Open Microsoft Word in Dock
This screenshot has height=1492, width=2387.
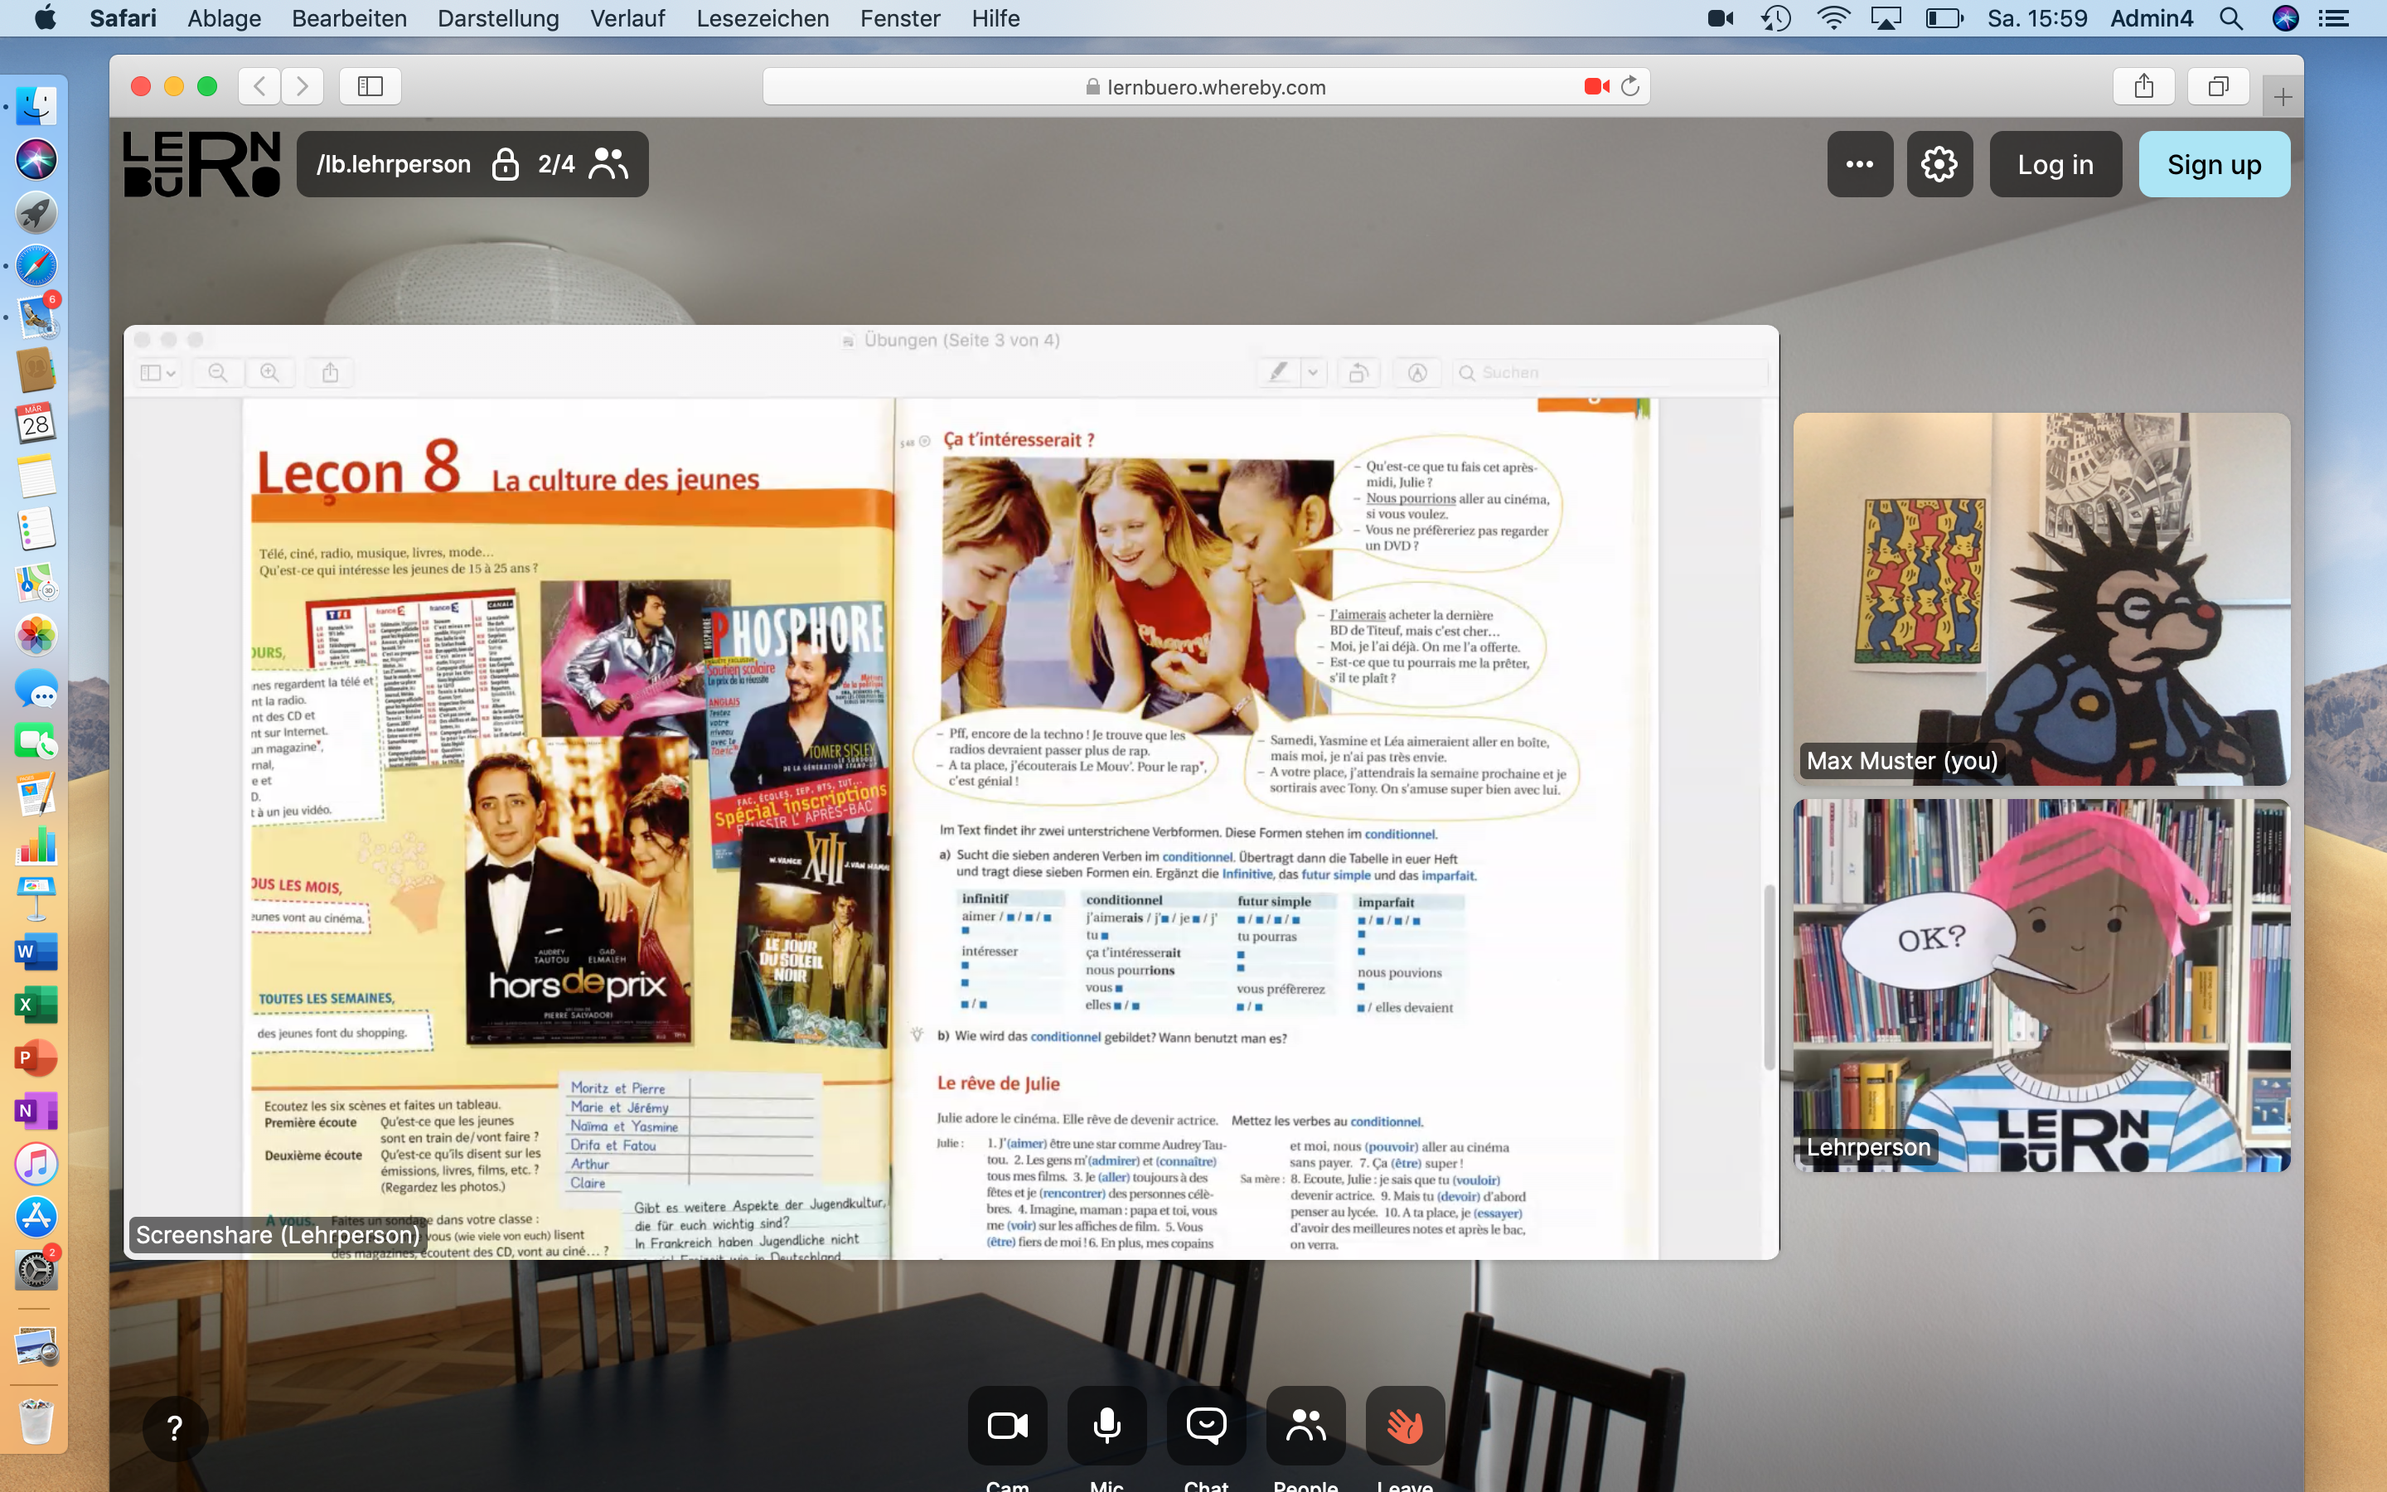click(x=36, y=952)
